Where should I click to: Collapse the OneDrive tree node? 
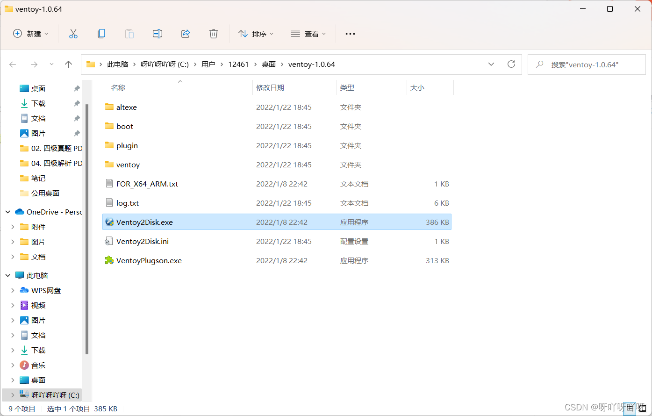click(8, 212)
